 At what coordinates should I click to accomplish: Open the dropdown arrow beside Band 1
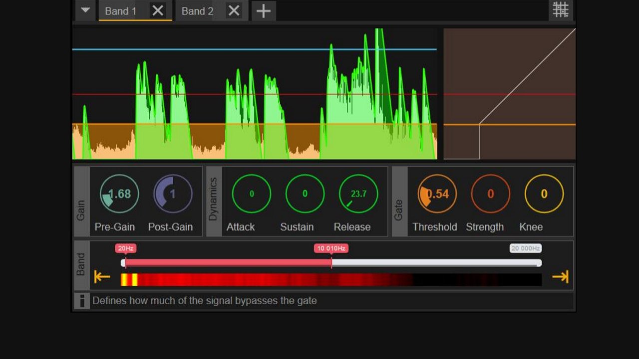tap(85, 10)
